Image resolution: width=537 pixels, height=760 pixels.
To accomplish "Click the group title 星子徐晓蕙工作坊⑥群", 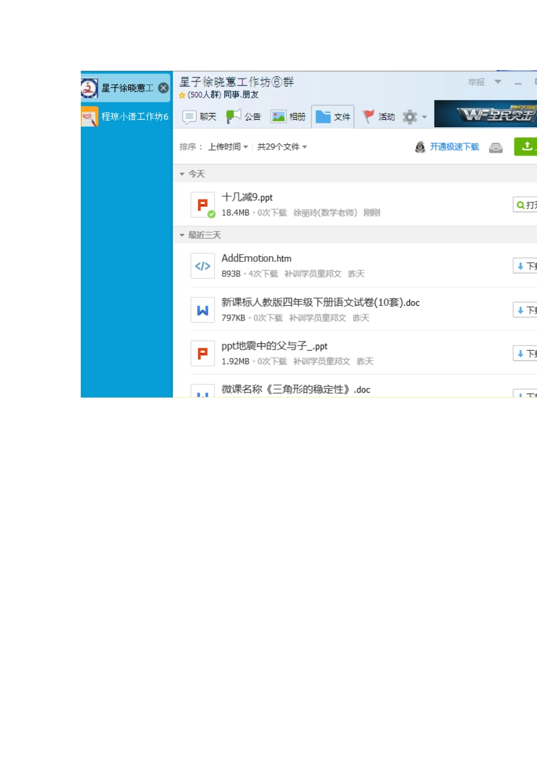I will point(236,82).
